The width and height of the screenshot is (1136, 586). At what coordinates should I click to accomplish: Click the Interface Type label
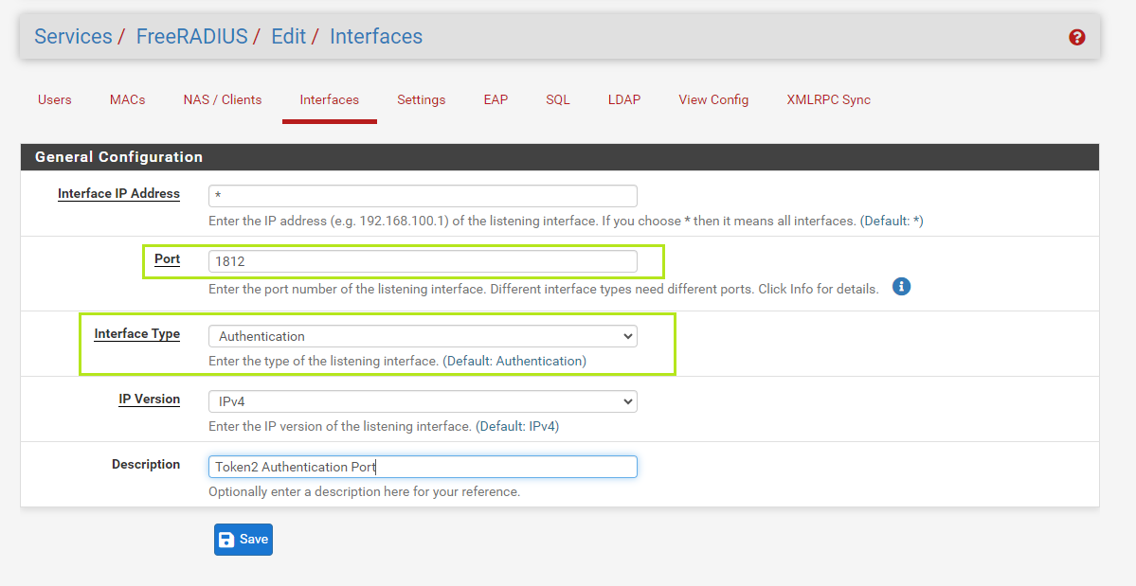pyautogui.click(x=137, y=334)
